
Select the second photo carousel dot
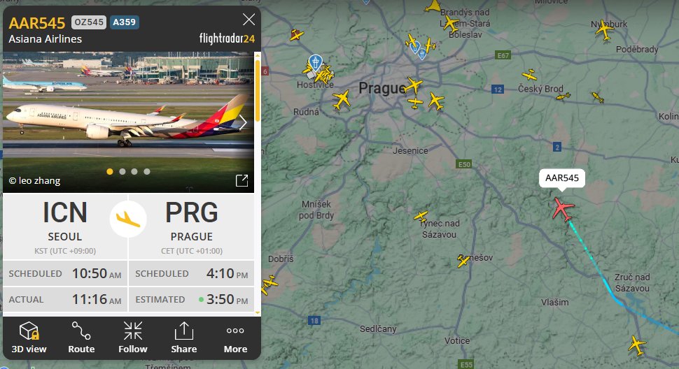tap(122, 171)
